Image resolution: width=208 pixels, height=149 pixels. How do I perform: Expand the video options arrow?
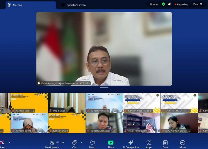coord(9,142)
